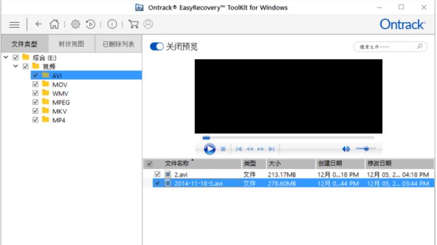Play the video preview
The height and width of the screenshot is (245, 437).
210,149
